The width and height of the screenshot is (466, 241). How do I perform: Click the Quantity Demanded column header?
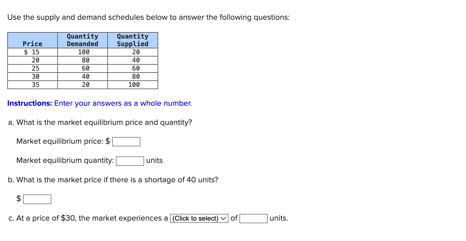[82, 40]
